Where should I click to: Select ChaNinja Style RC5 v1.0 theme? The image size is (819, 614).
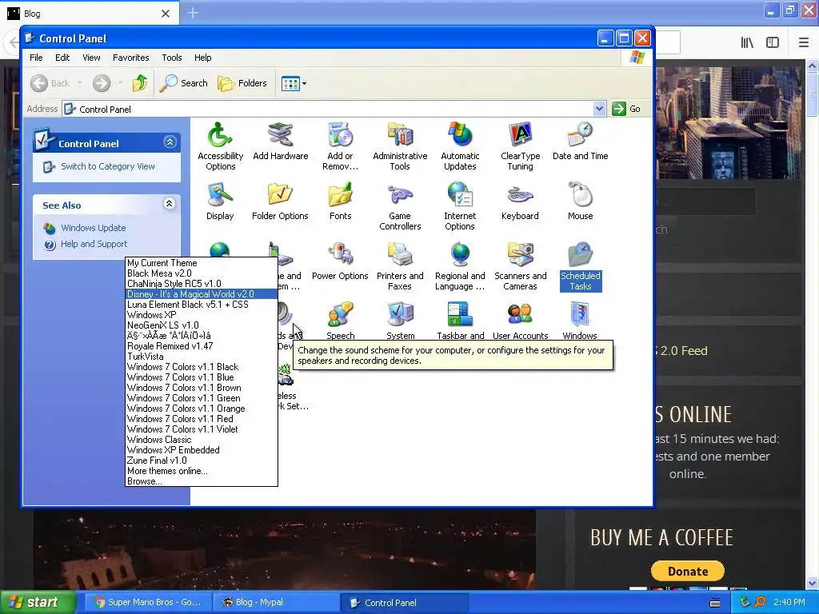[201, 284]
